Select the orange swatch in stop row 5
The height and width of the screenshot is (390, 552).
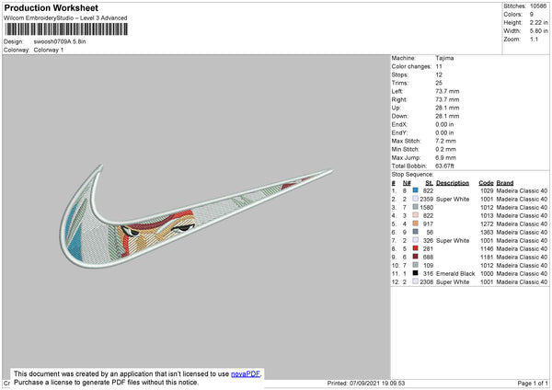pos(416,224)
